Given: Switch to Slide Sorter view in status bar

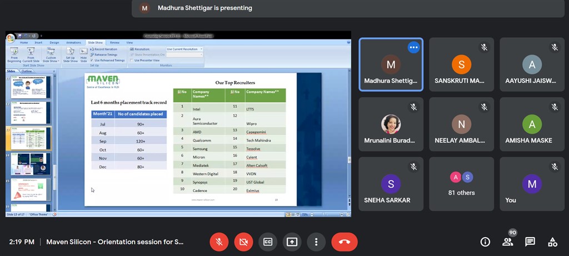Looking at the screenshot, I should click(x=293, y=215).
